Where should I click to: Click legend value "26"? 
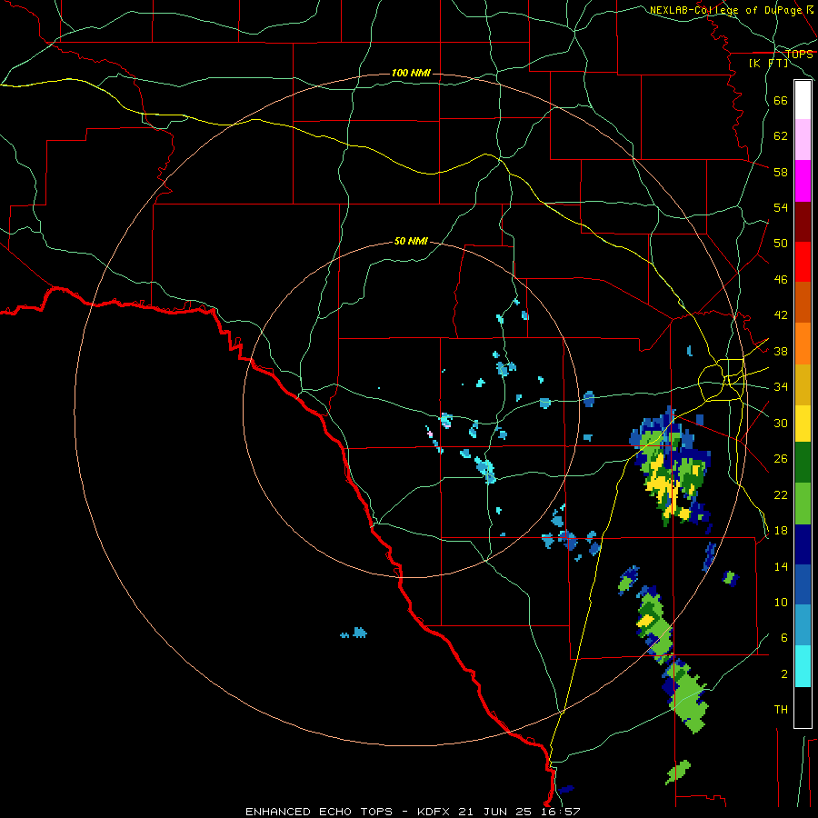click(781, 459)
